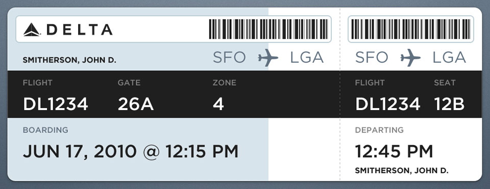Click the Delta triangle logo icon
Viewport: 490px width, 189px height.
[32, 30]
